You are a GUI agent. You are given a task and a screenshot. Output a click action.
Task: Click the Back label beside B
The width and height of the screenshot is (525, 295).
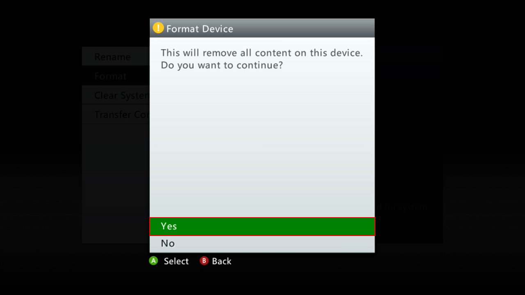[x=221, y=261]
